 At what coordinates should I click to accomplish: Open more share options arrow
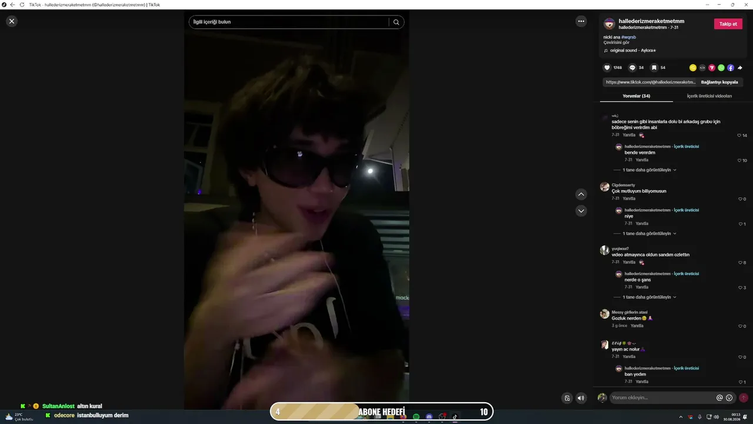click(x=740, y=68)
